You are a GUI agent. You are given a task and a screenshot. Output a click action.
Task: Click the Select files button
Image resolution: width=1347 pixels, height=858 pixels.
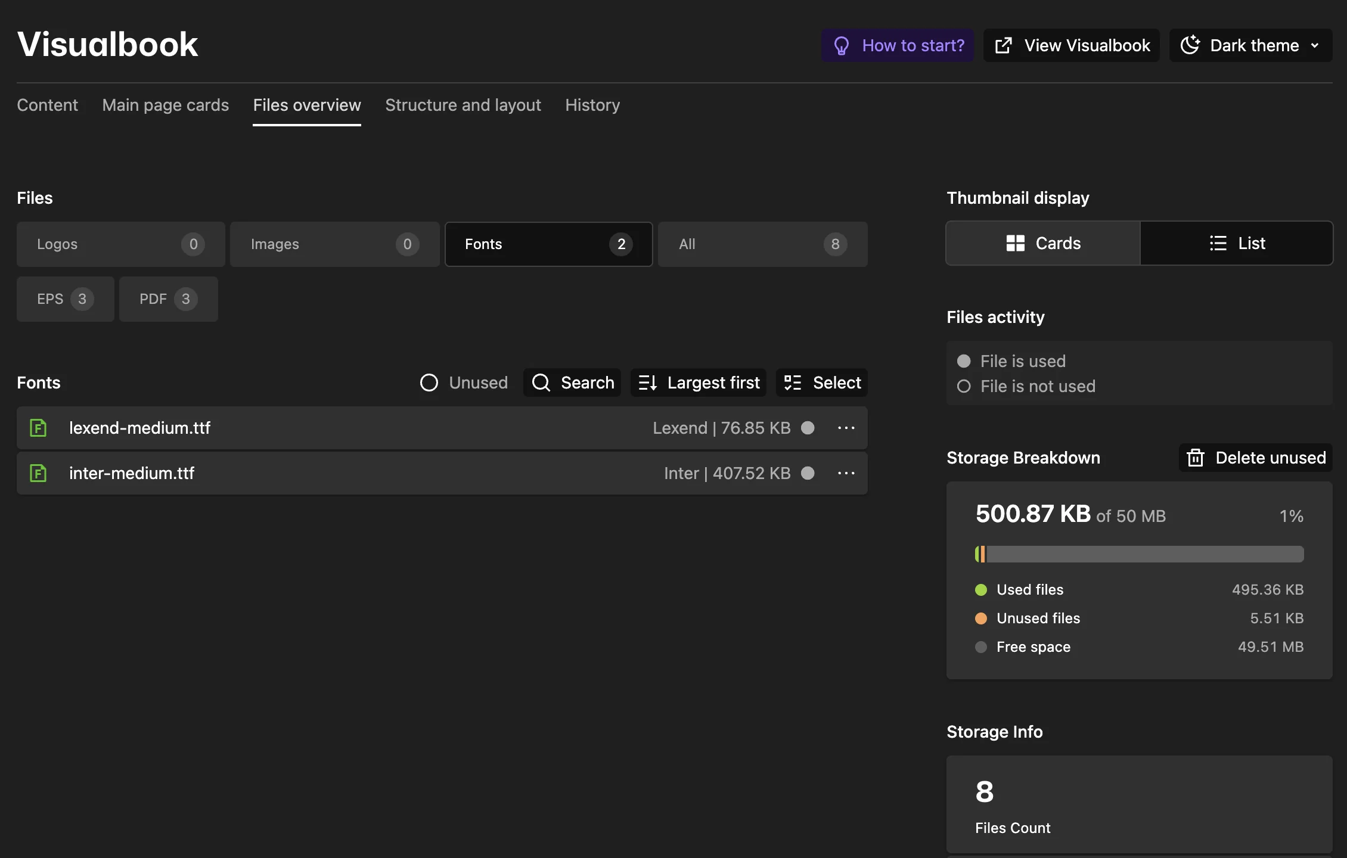822,383
